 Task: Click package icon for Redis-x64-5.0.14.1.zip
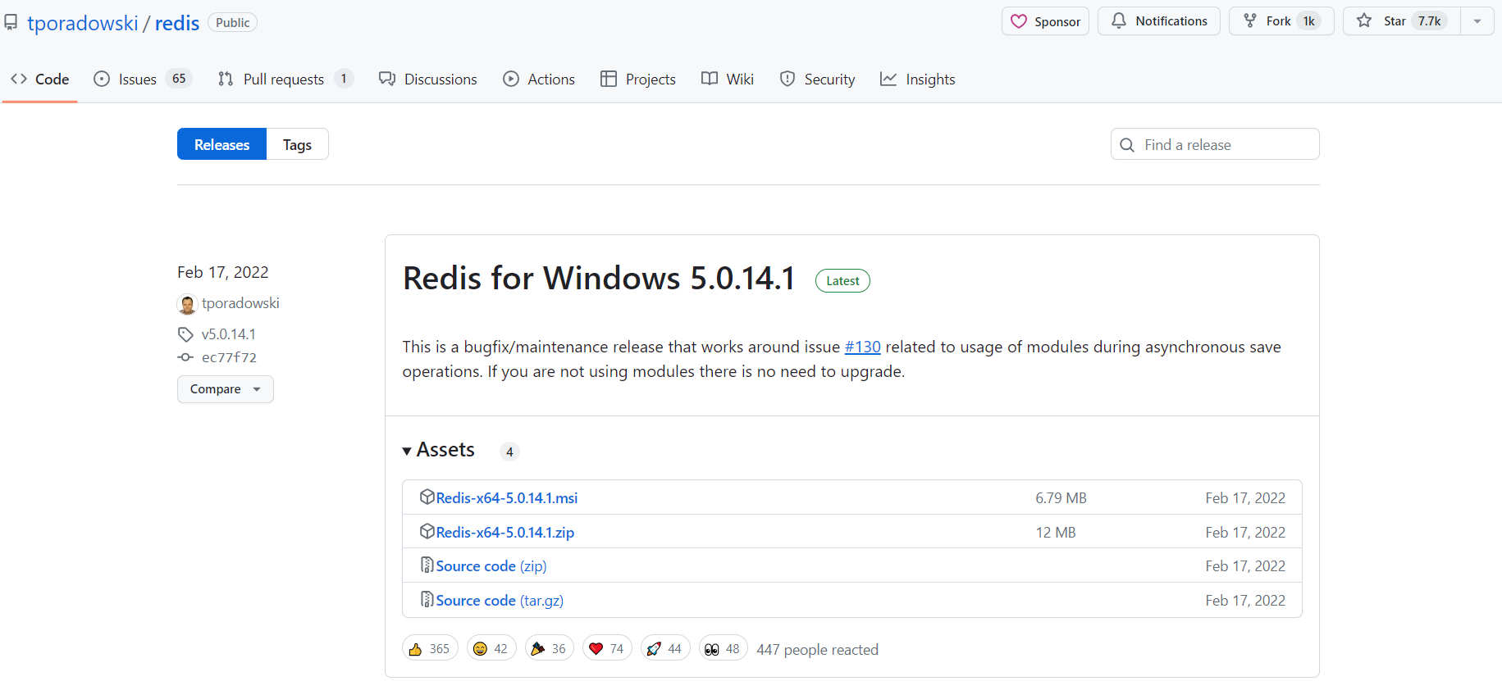427,531
